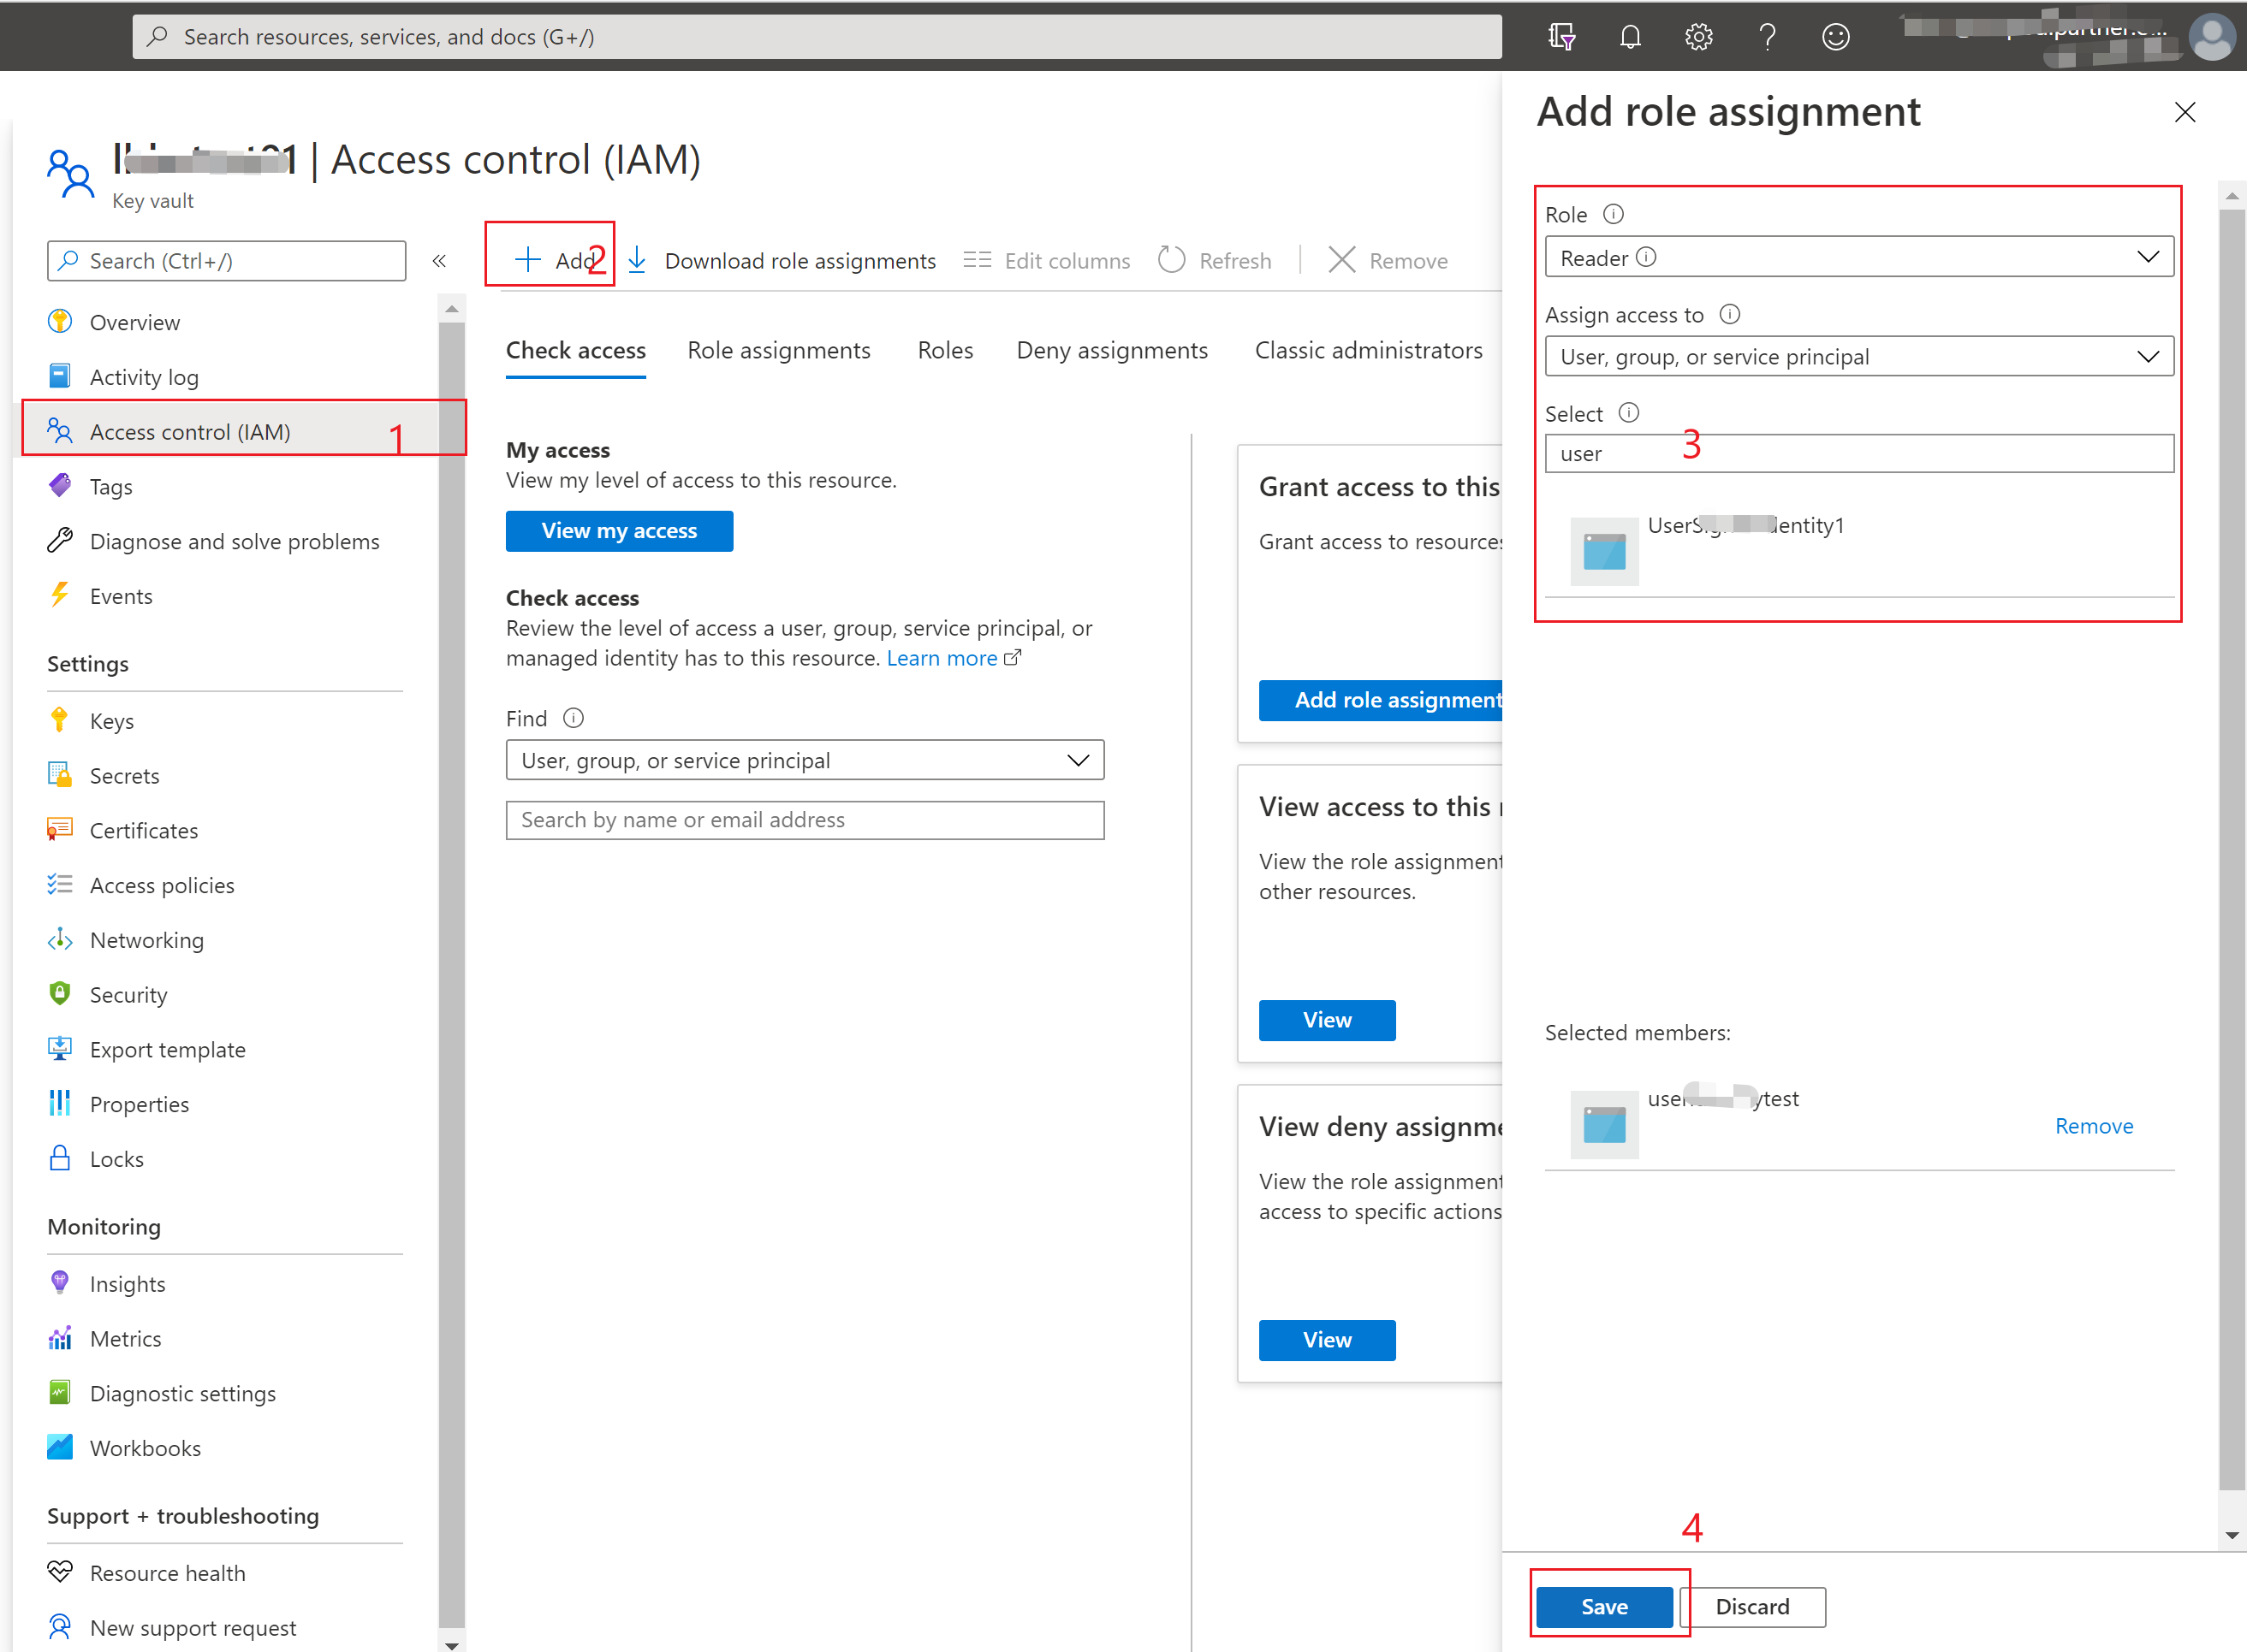Image resolution: width=2247 pixels, height=1652 pixels.
Task: Open the notifications bell icon
Action: [1630, 37]
